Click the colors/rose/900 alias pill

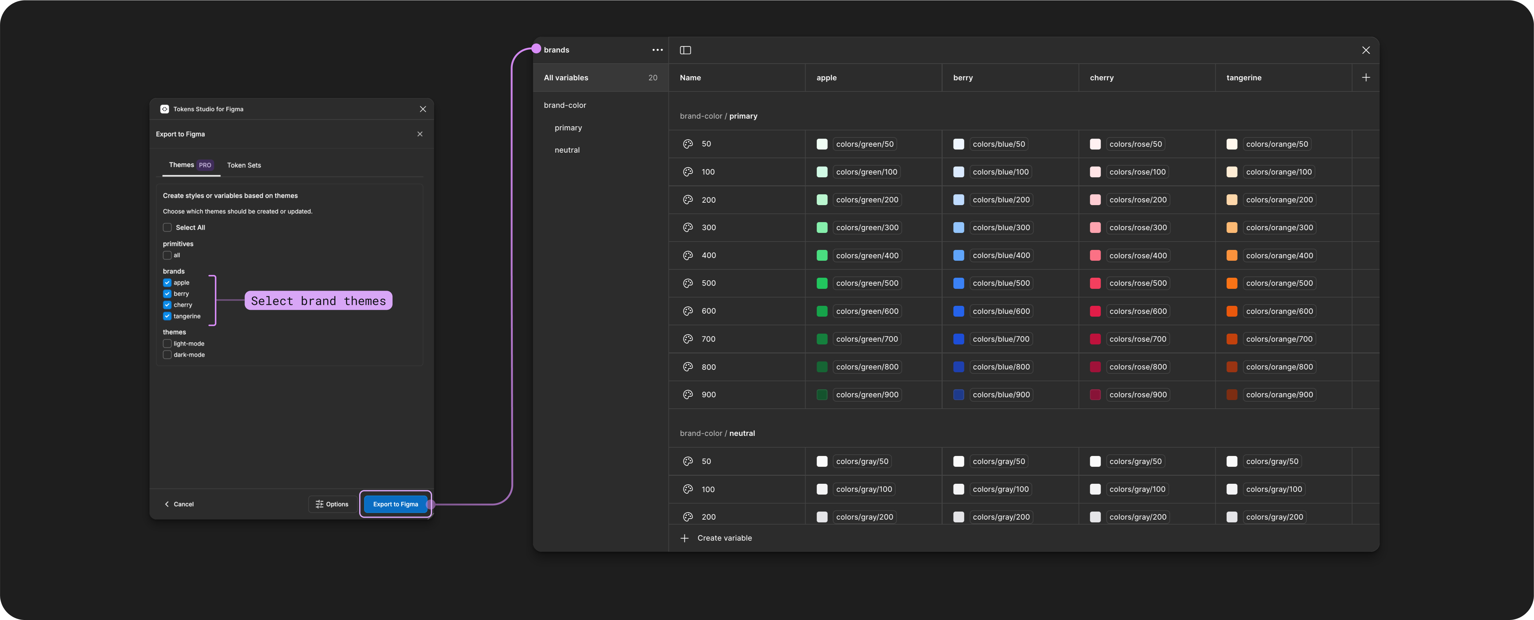pos(1138,394)
